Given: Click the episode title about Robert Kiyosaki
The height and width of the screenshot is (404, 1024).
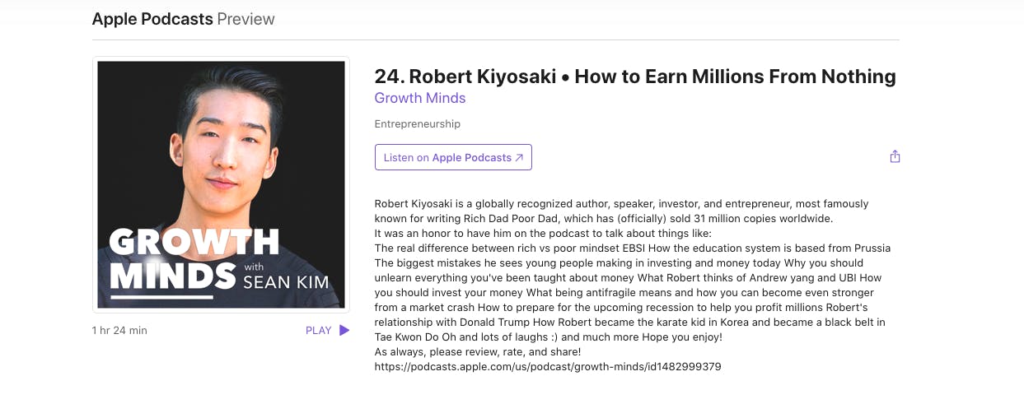Looking at the screenshot, I should click(635, 77).
